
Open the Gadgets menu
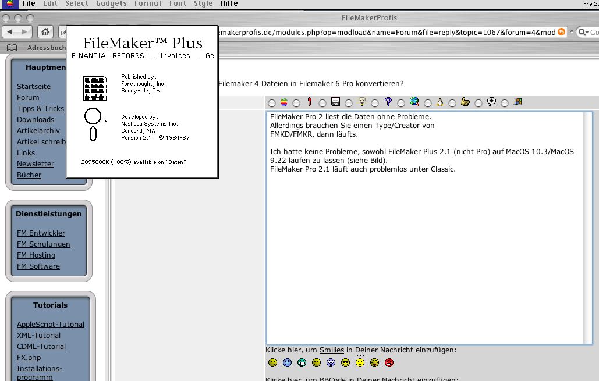pyautogui.click(x=111, y=3)
